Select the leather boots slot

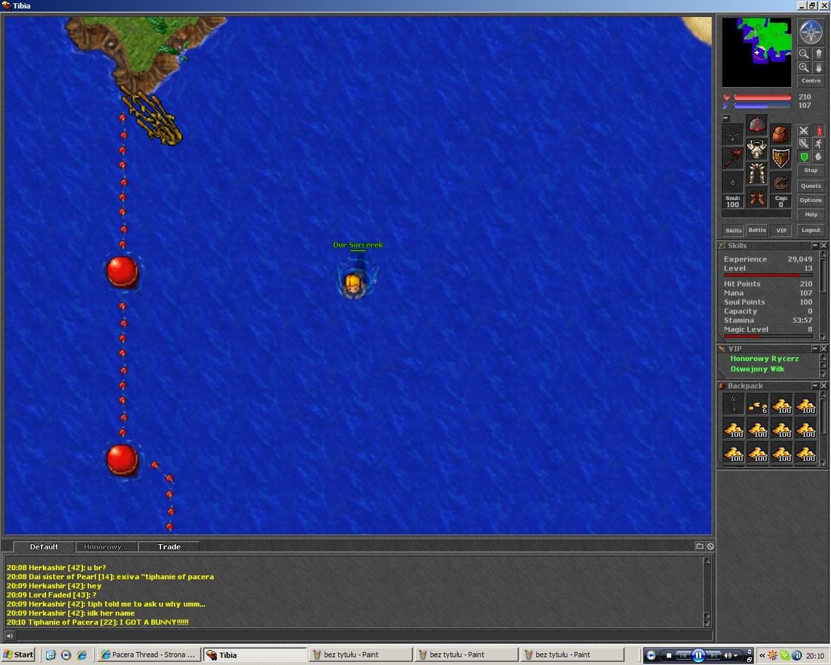757,197
